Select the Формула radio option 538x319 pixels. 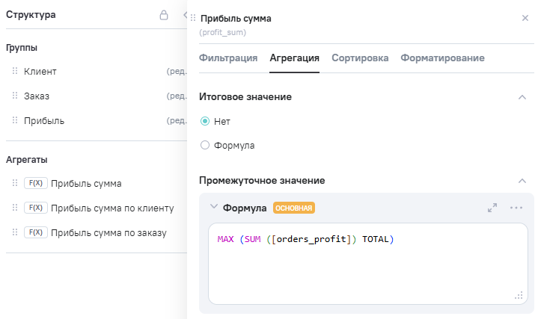[x=205, y=146]
